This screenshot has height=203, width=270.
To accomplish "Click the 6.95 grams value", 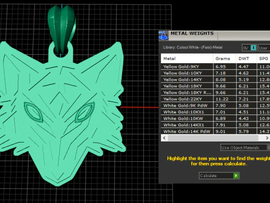I will click(x=220, y=67).
